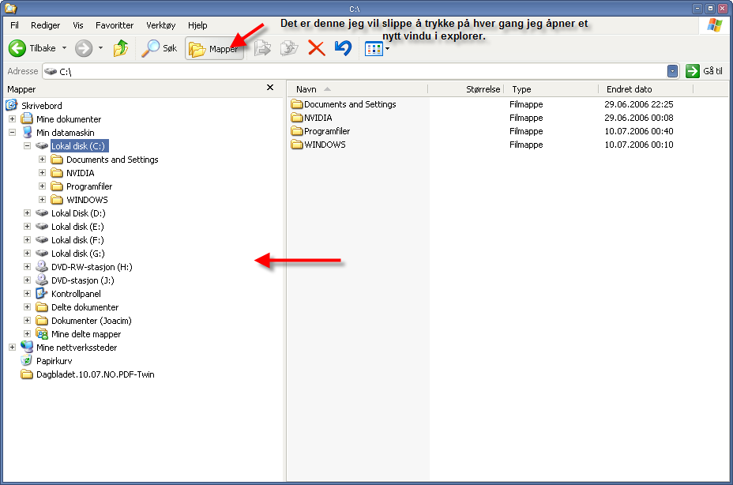The image size is (733, 485).
Task: Open the Fil menu
Action: click(14, 25)
